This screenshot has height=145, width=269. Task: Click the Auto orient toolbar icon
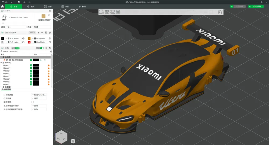click(x=112, y=12)
